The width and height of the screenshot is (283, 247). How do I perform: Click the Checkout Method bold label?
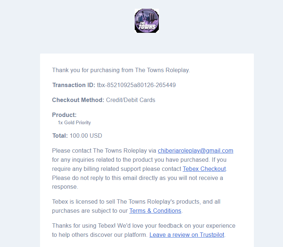click(x=78, y=100)
